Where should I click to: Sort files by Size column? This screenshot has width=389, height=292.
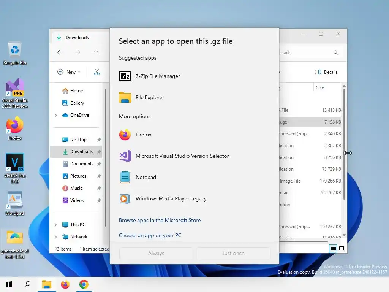click(327, 87)
